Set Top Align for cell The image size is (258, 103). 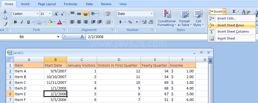[72, 14]
